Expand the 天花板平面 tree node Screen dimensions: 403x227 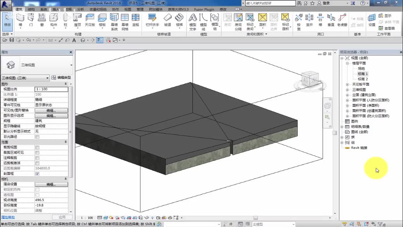click(x=347, y=84)
